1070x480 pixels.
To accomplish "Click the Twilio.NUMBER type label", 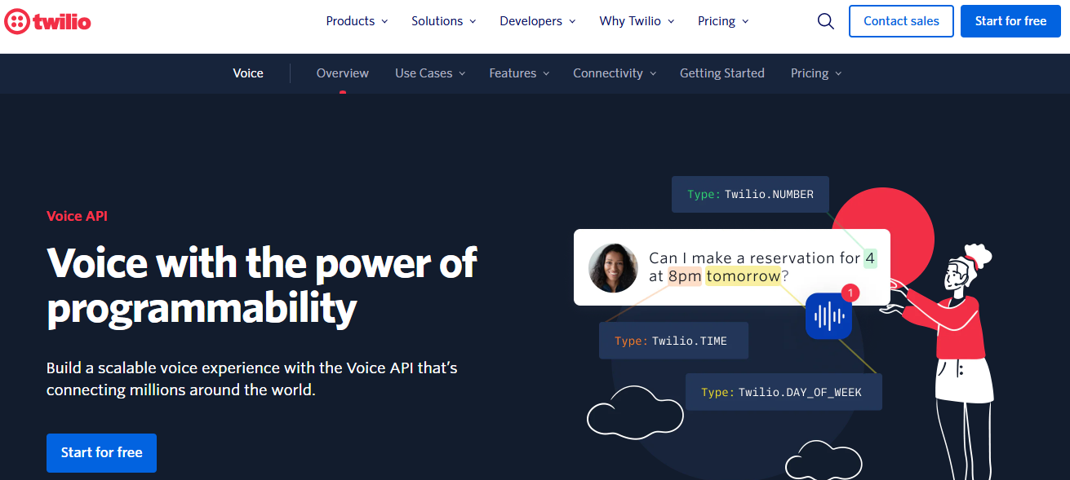I will click(x=750, y=195).
